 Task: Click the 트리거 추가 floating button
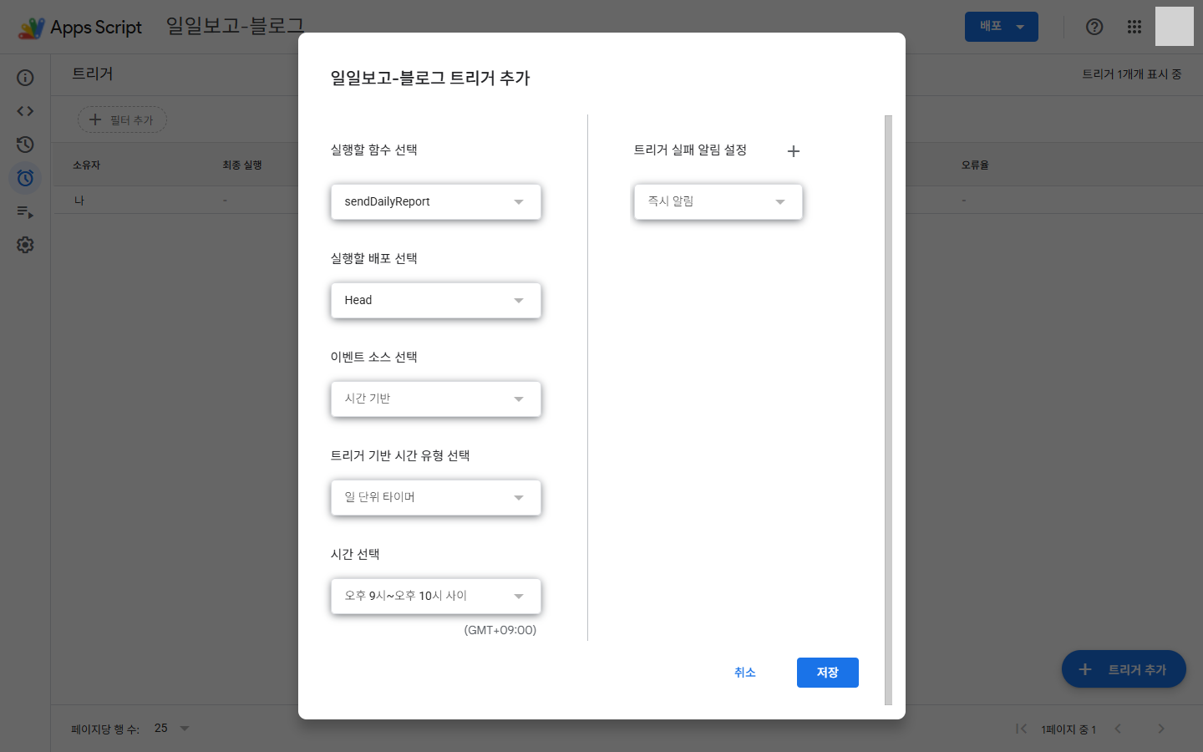coord(1124,669)
